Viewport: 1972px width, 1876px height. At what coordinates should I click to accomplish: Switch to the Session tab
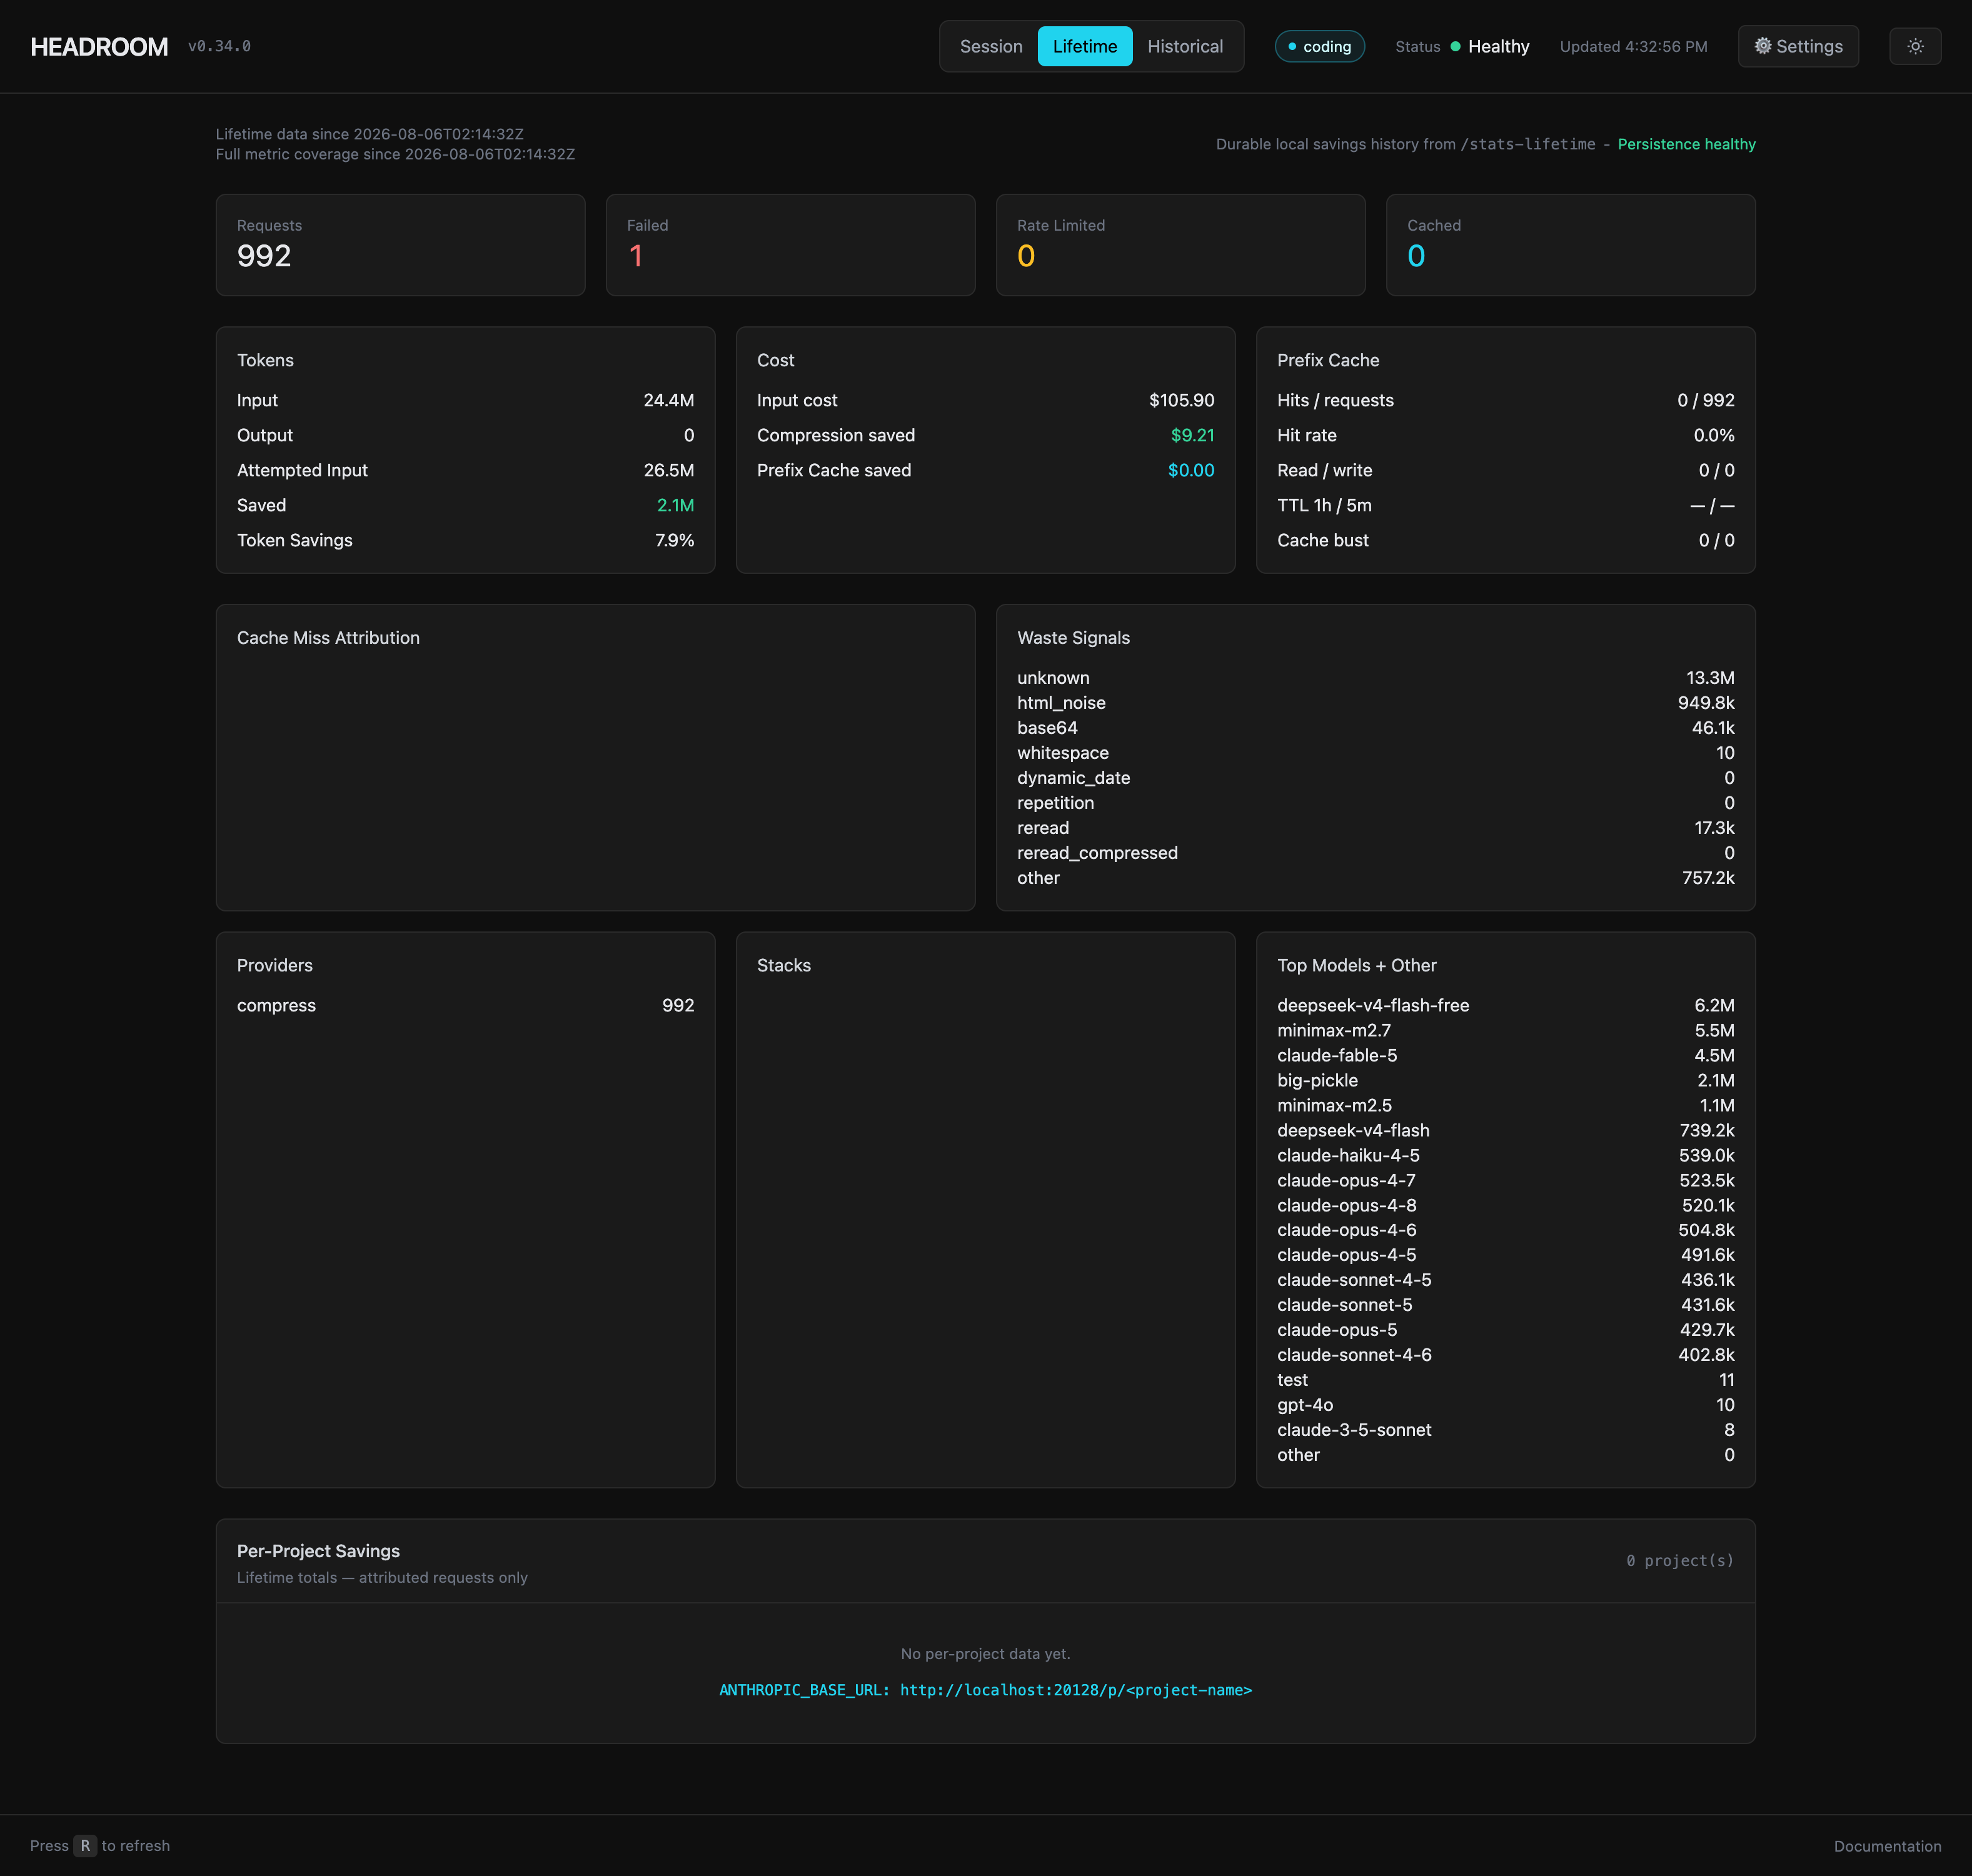(990, 46)
